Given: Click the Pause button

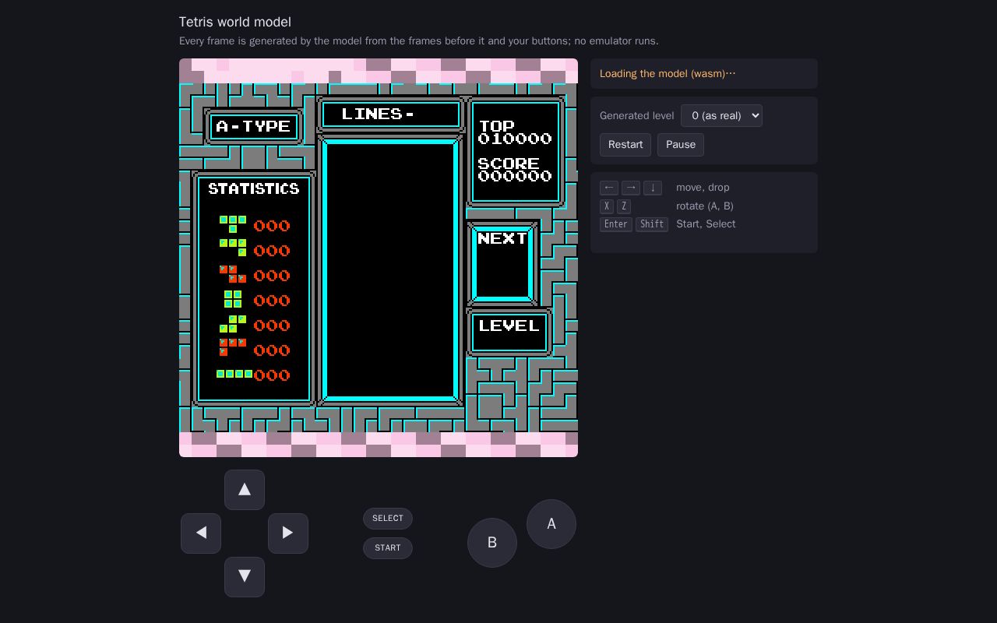Looking at the screenshot, I should click(681, 145).
